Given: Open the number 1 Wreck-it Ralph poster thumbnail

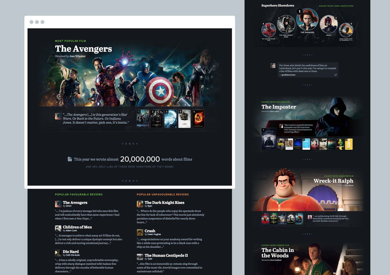Looking at the screenshot, I should coord(265,218).
